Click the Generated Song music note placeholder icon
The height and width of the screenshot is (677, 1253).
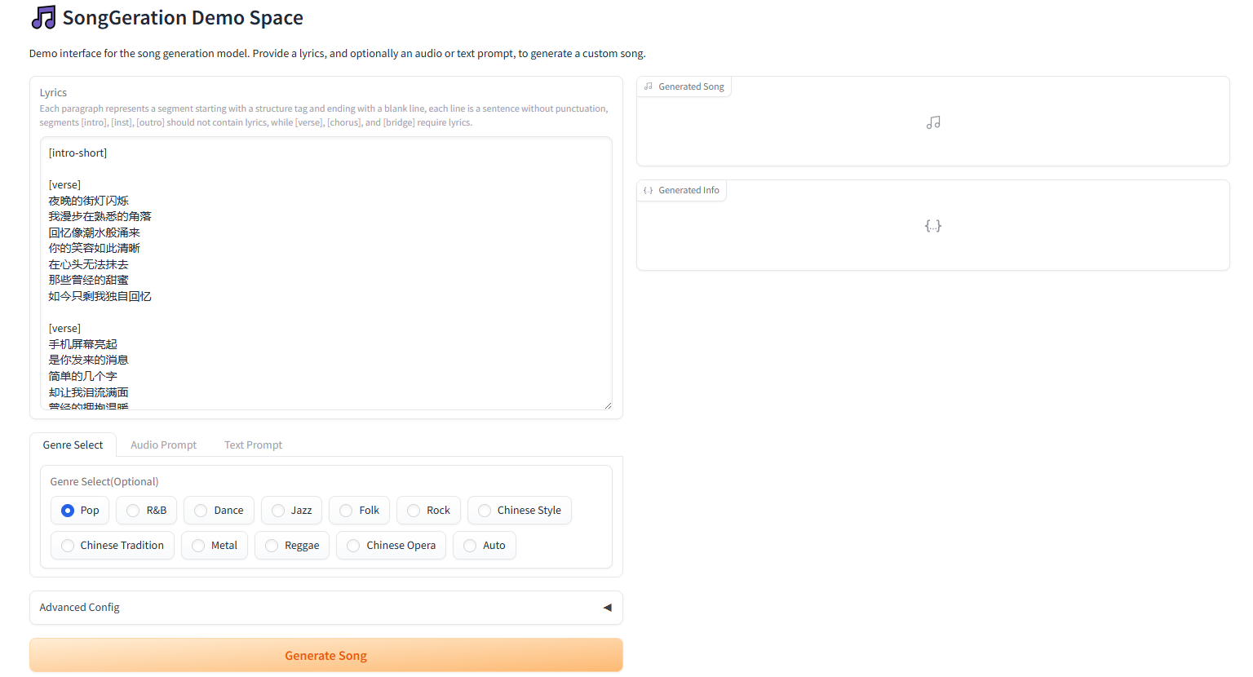[933, 122]
